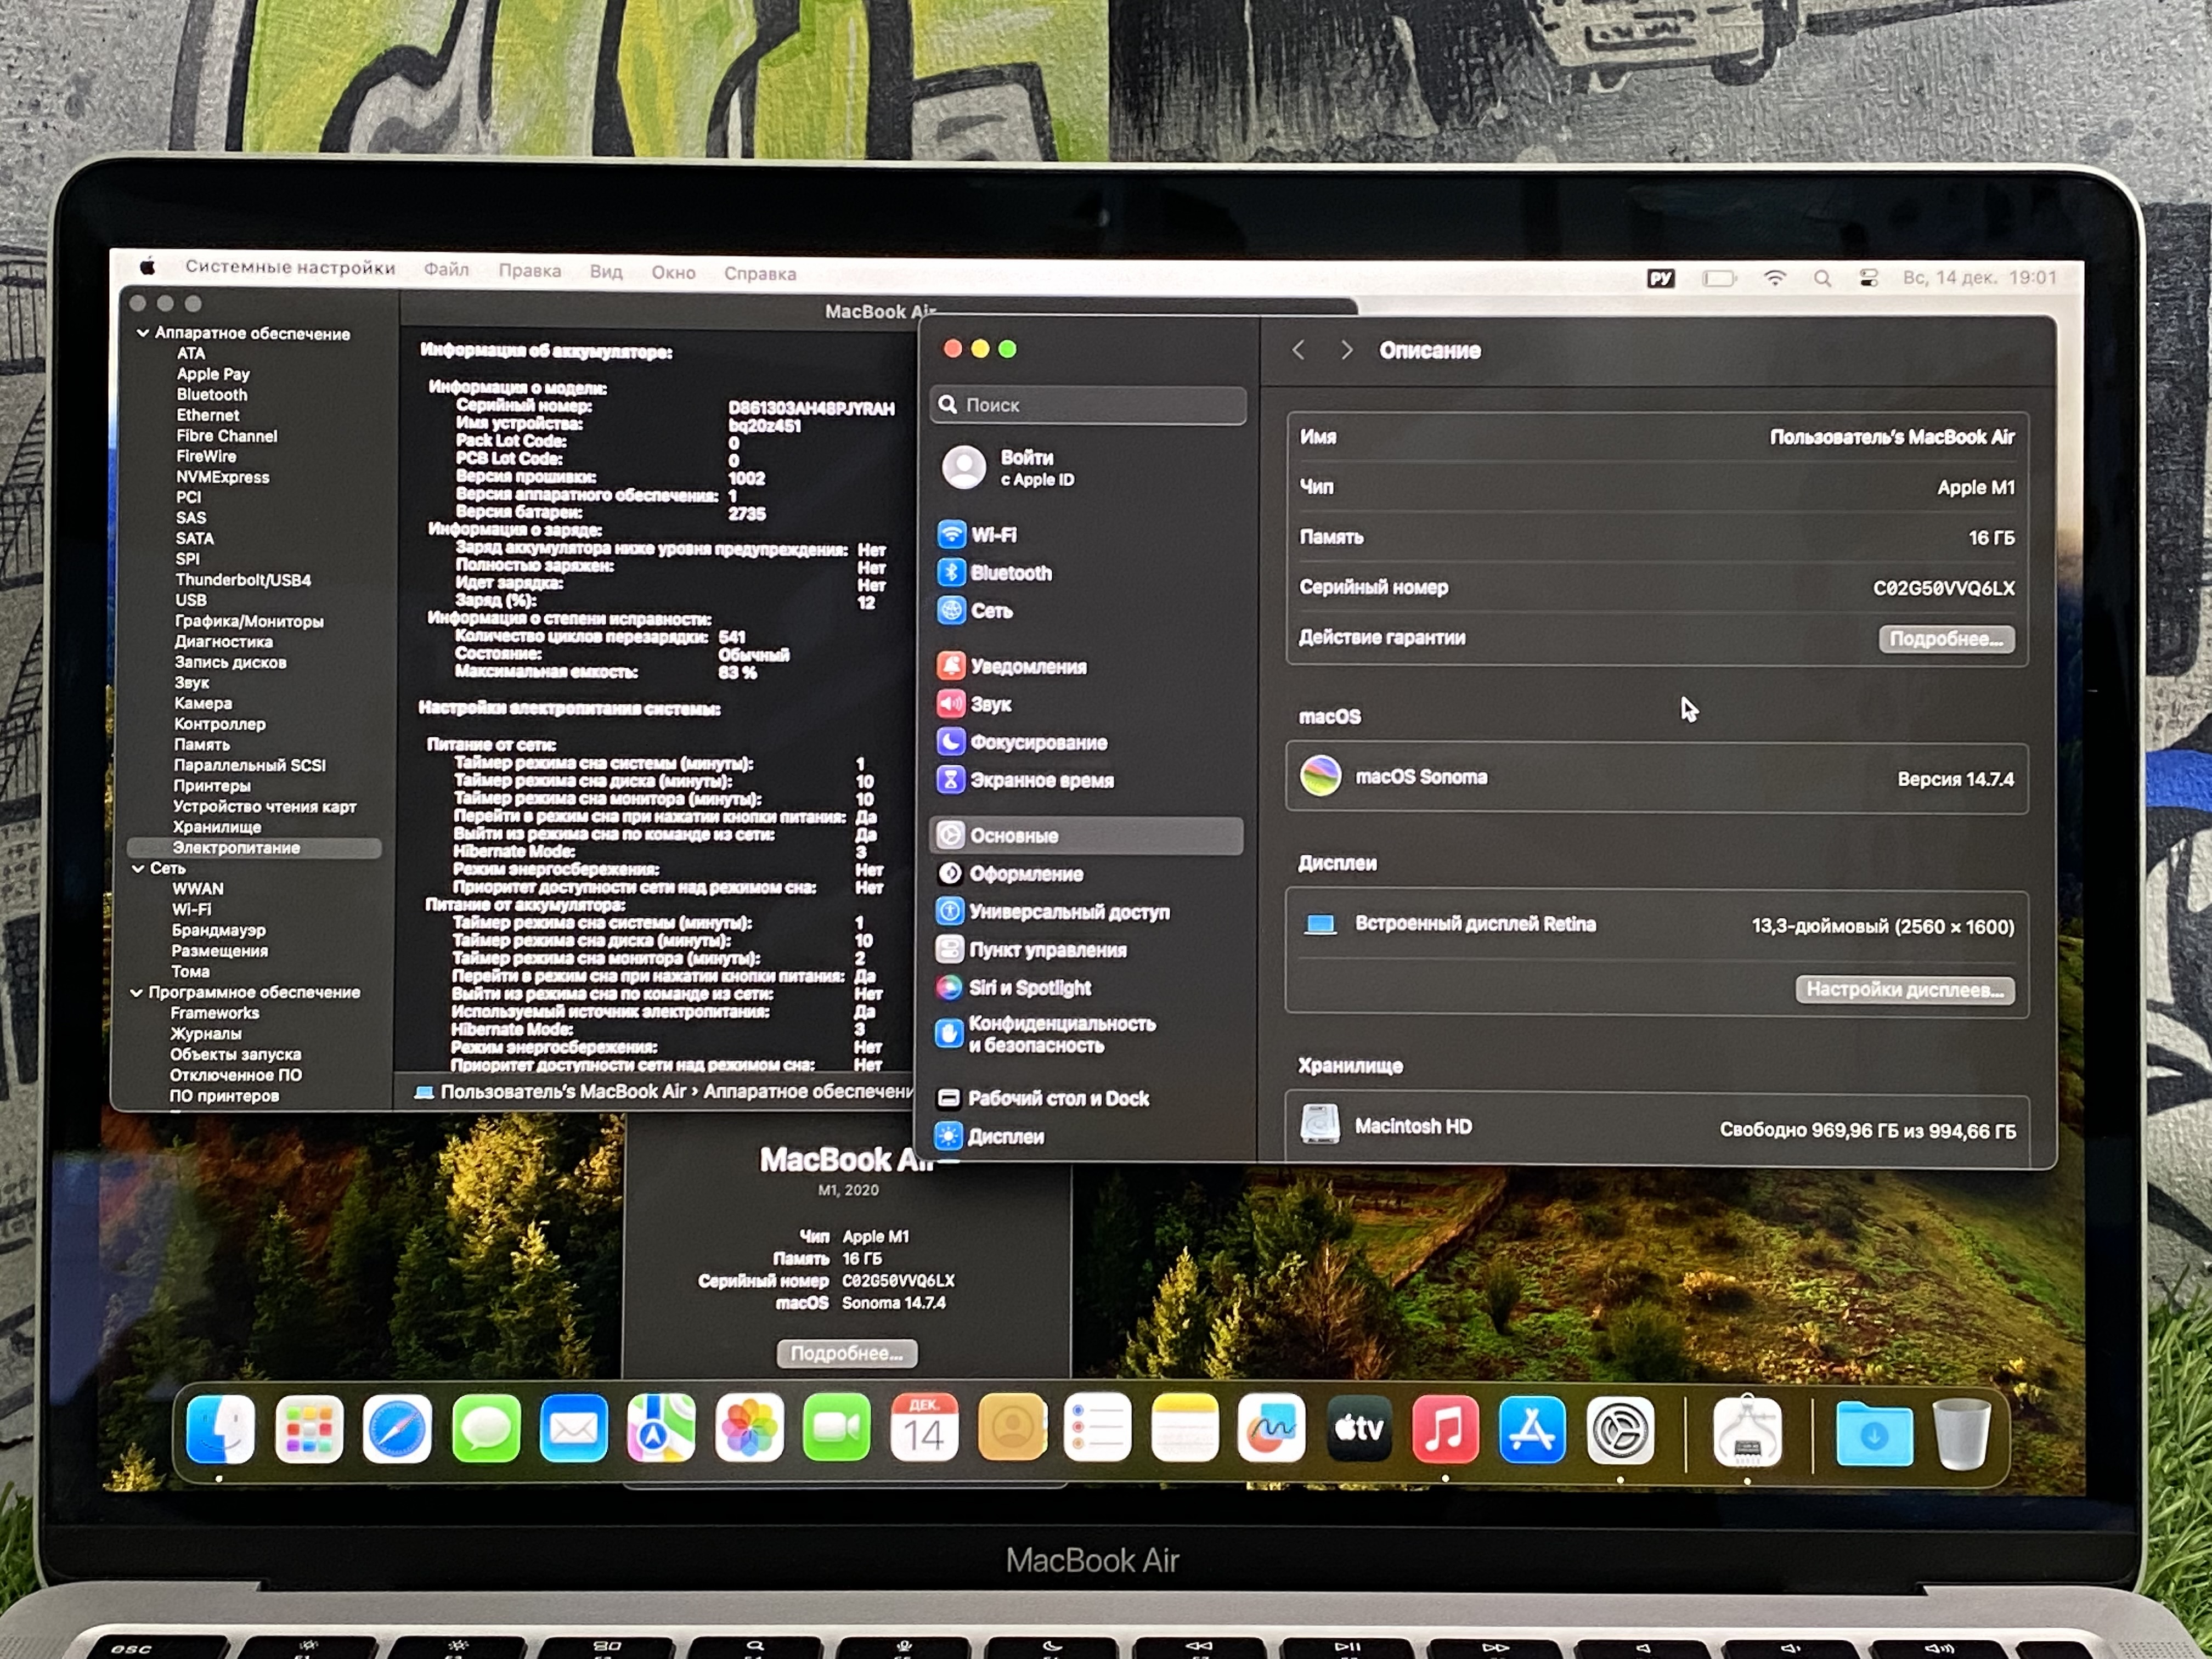Collapse Программное обеспечение tree section

137,993
